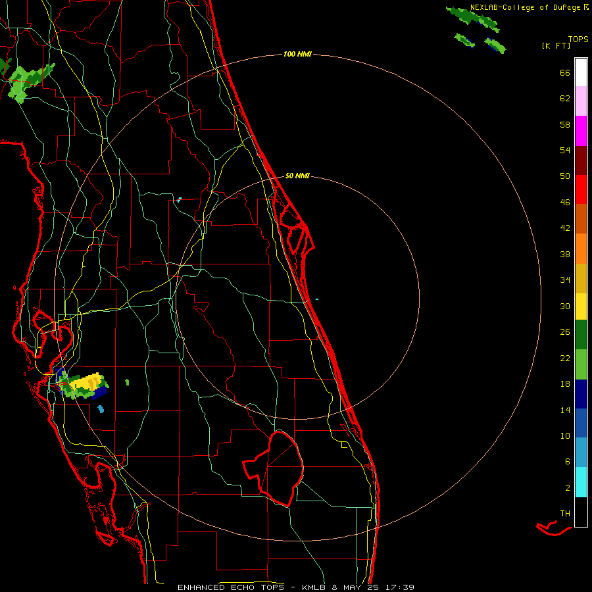Select the medium blue 10-14 kft swatch

(x=581, y=423)
